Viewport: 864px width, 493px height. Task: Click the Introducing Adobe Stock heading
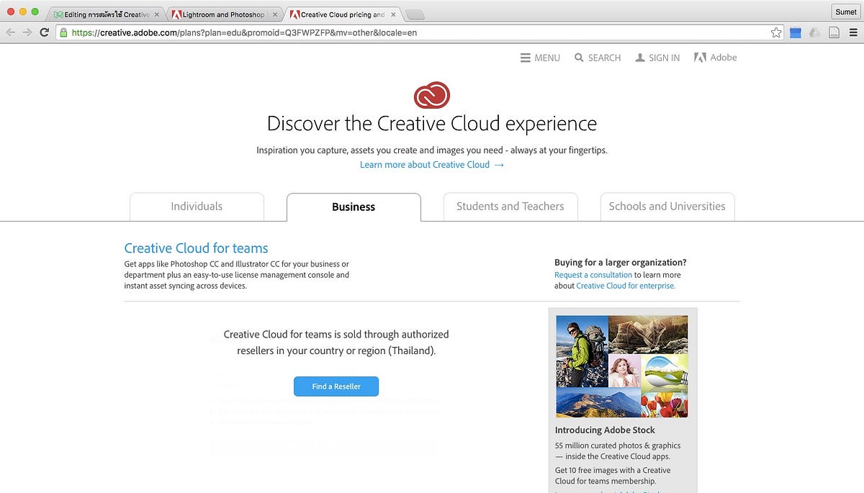605,430
